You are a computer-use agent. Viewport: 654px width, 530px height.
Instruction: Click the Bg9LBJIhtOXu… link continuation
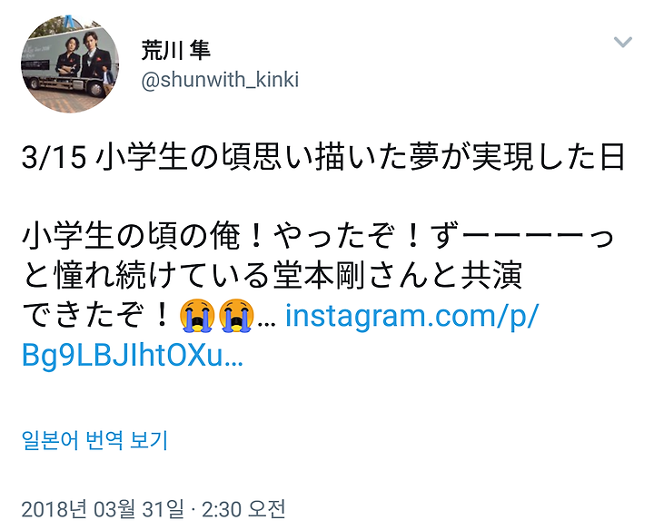click(133, 356)
